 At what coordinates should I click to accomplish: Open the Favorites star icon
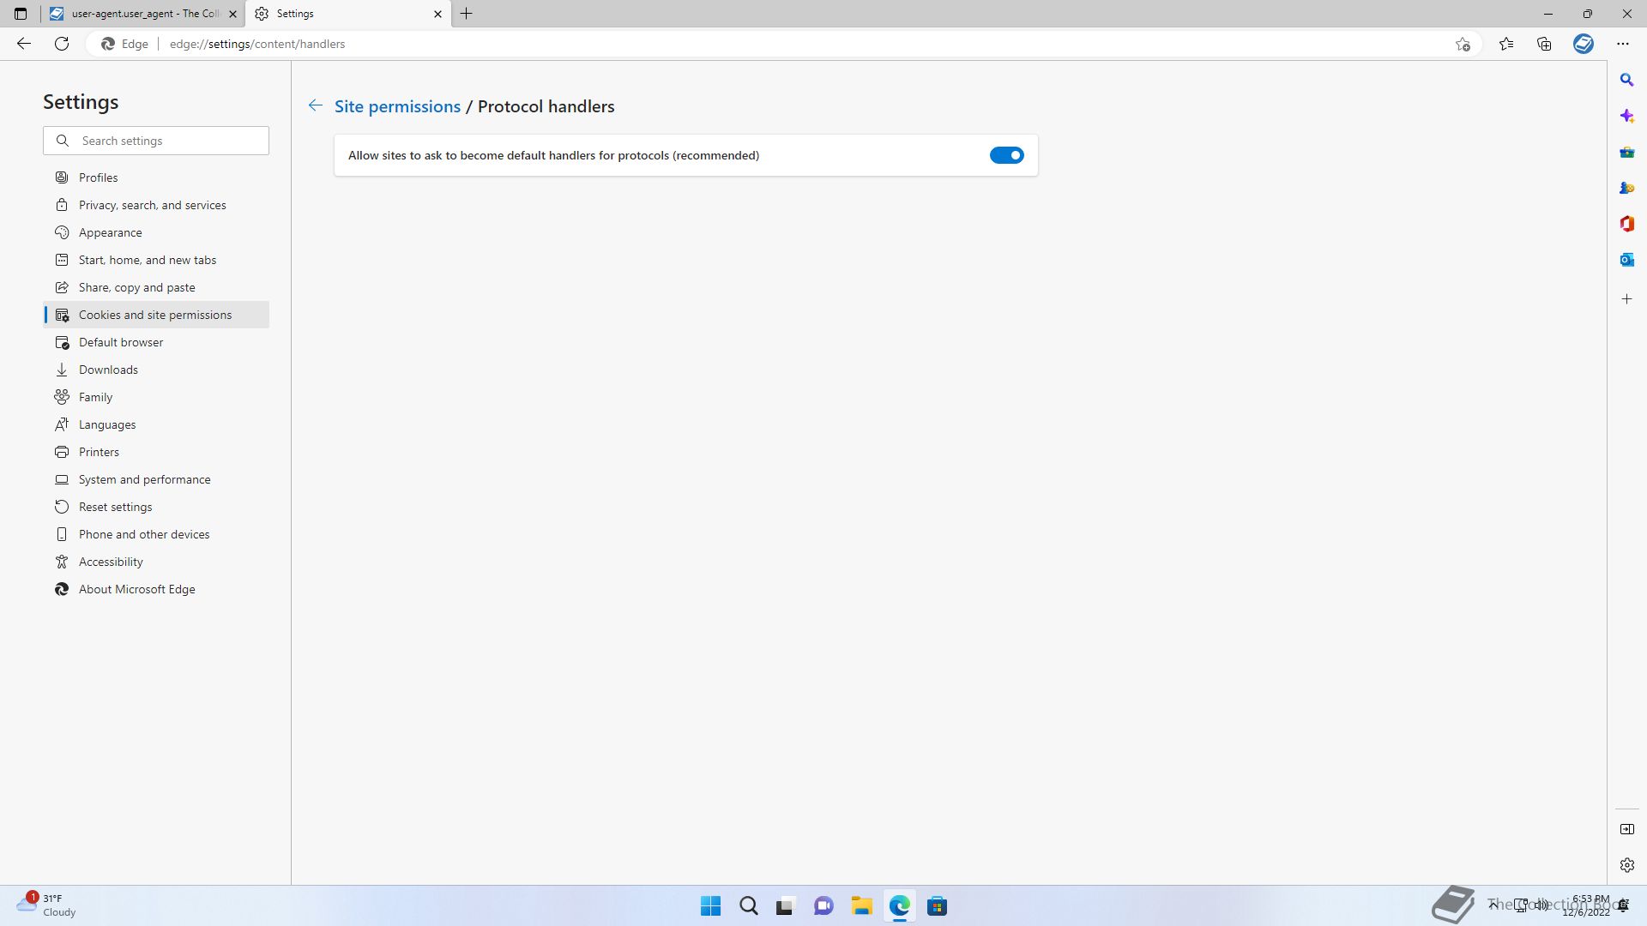click(x=1505, y=44)
